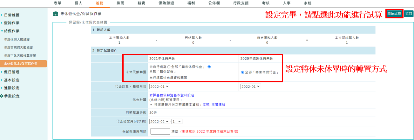The height and width of the screenshot is (140, 414).
Task: Collapse the 給假作業 sidebar section
Action: 11,31
